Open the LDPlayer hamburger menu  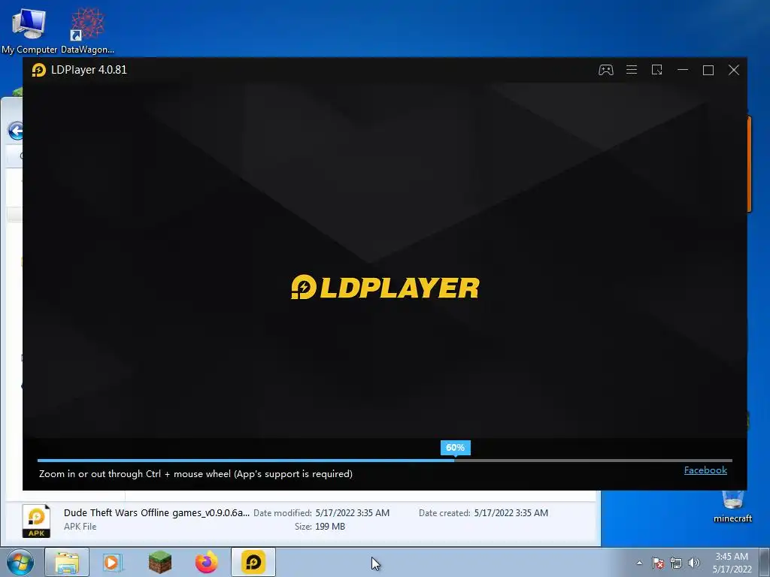click(632, 70)
